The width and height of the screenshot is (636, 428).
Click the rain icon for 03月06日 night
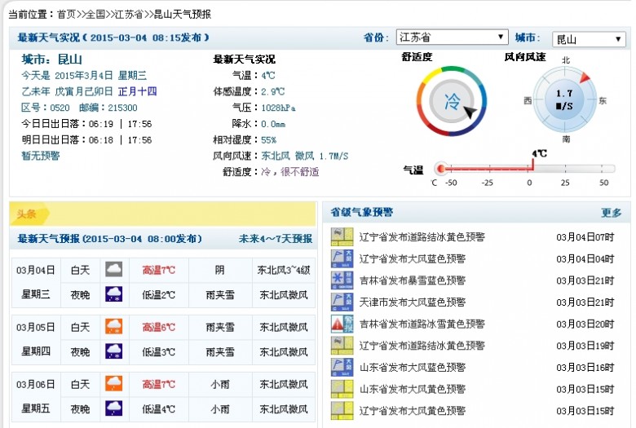(114, 408)
